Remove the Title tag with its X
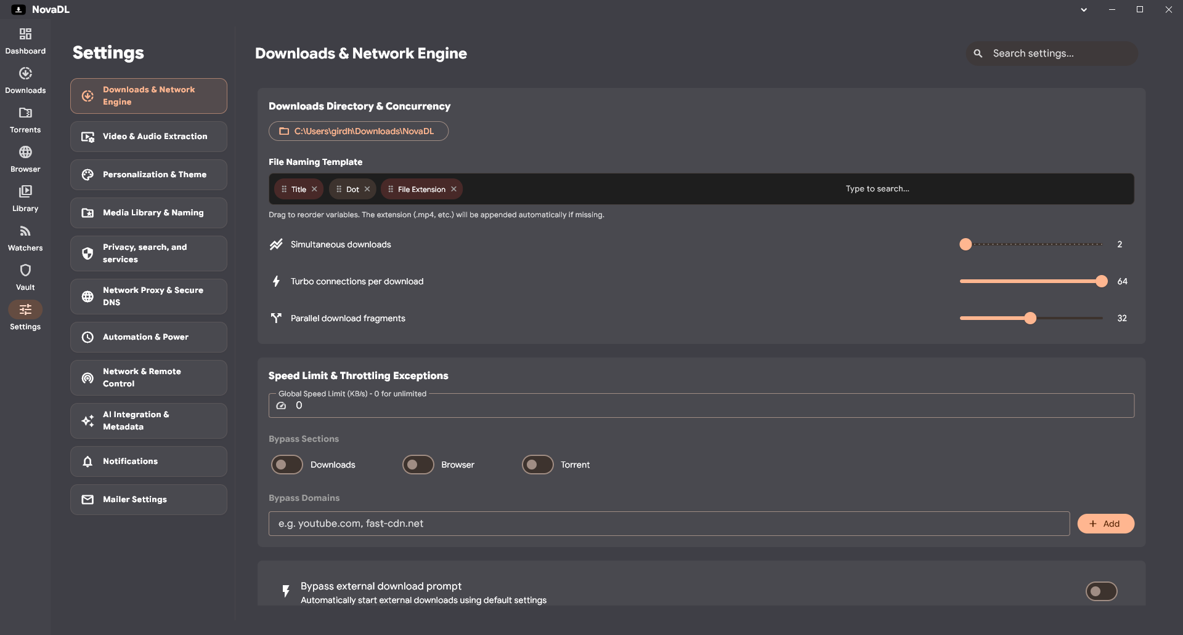The width and height of the screenshot is (1183, 635). click(314, 189)
